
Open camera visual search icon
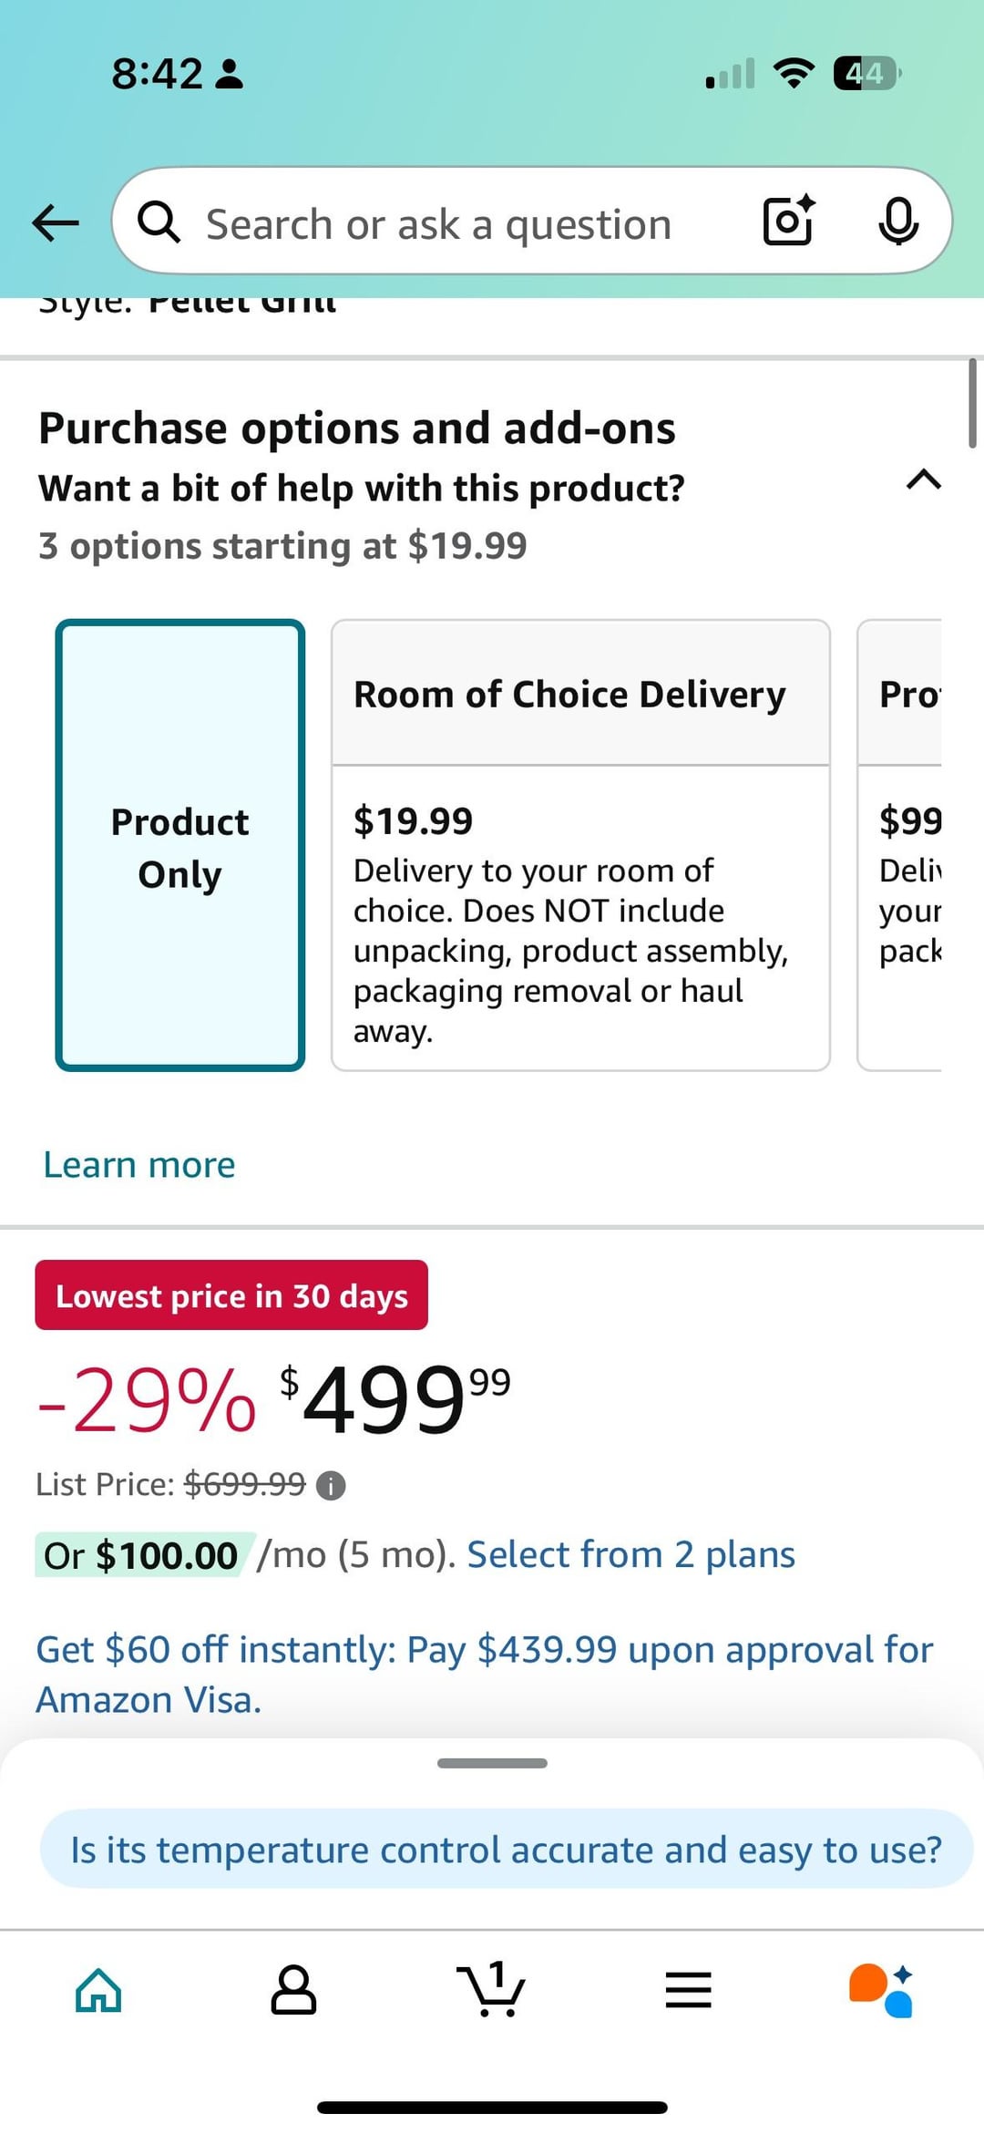(x=788, y=222)
